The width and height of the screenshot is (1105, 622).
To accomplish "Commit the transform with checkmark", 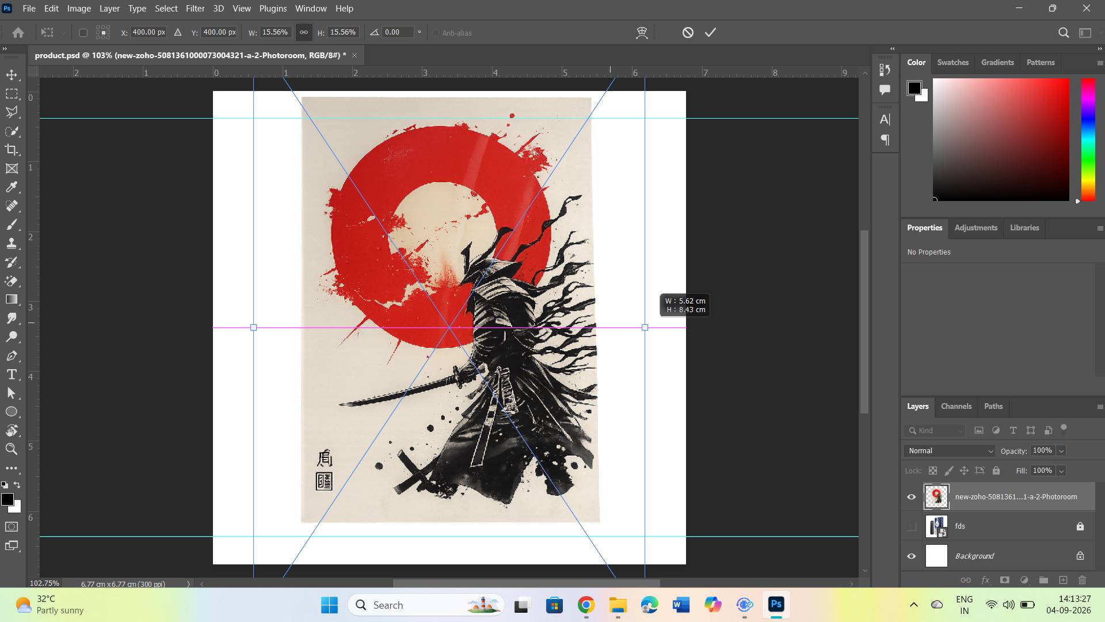I will coord(711,33).
